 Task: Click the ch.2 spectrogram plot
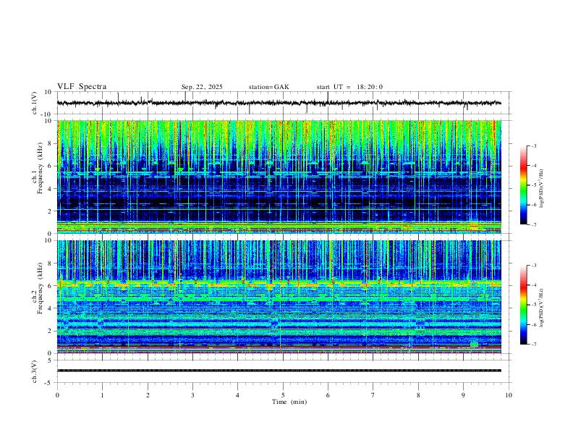(x=279, y=297)
